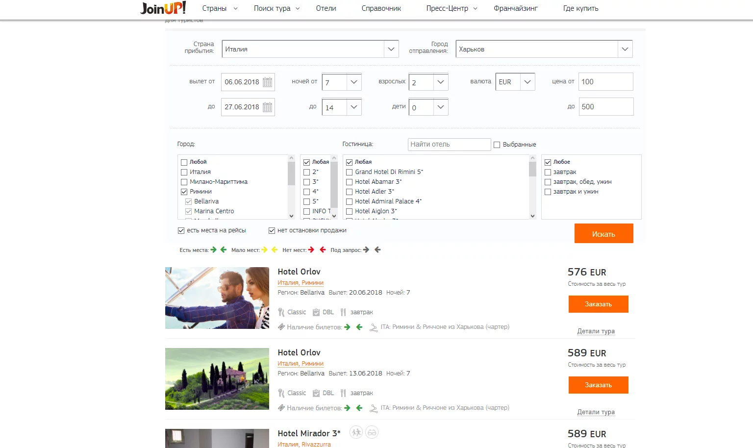Open the 'Поиск тура' menu

[276, 8]
